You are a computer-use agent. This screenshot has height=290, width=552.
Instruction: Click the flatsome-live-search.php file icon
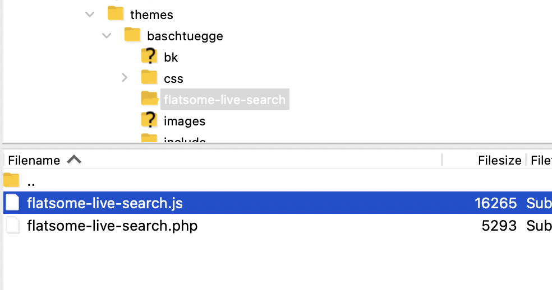tap(13, 225)
